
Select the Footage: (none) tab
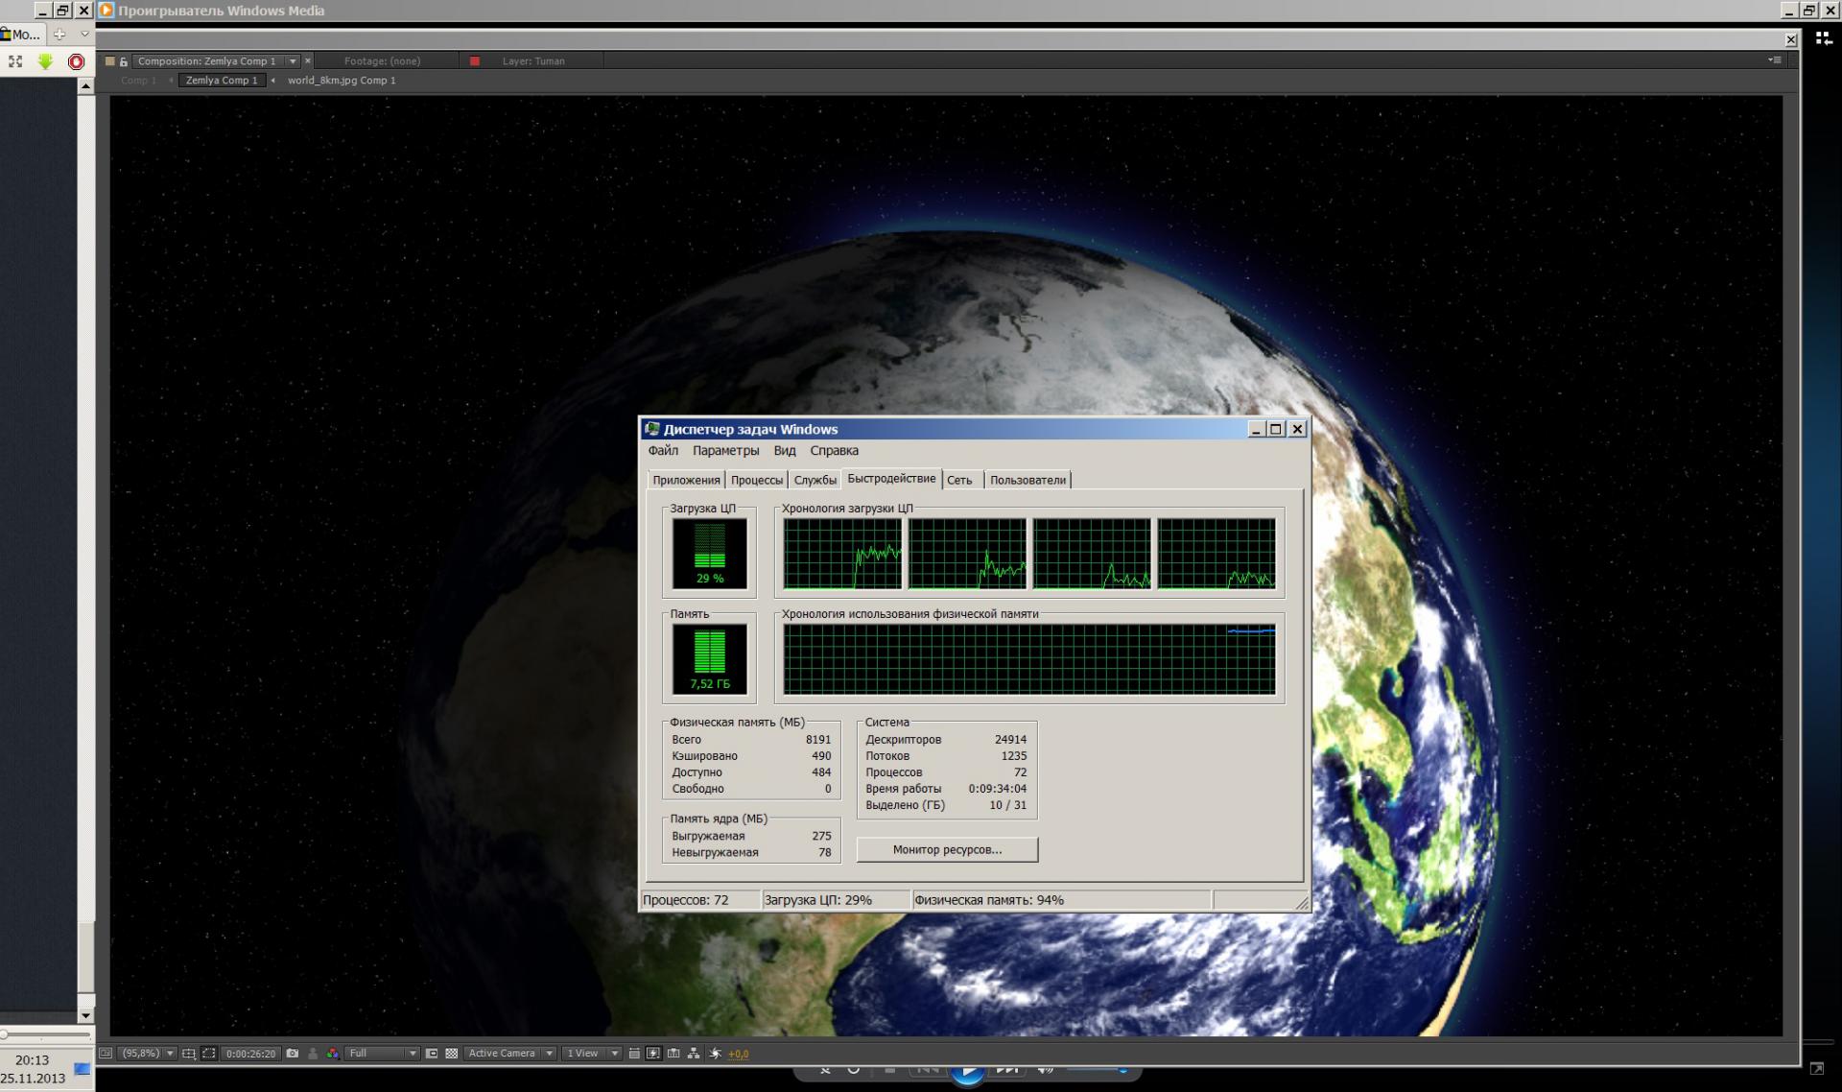[x=382, y=60]
